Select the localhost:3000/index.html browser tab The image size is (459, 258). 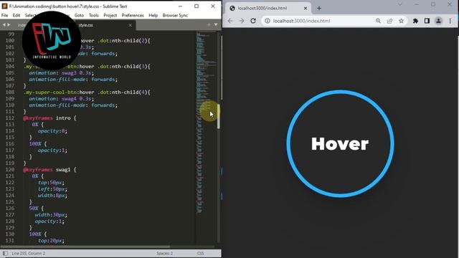(x=268, y=8)
